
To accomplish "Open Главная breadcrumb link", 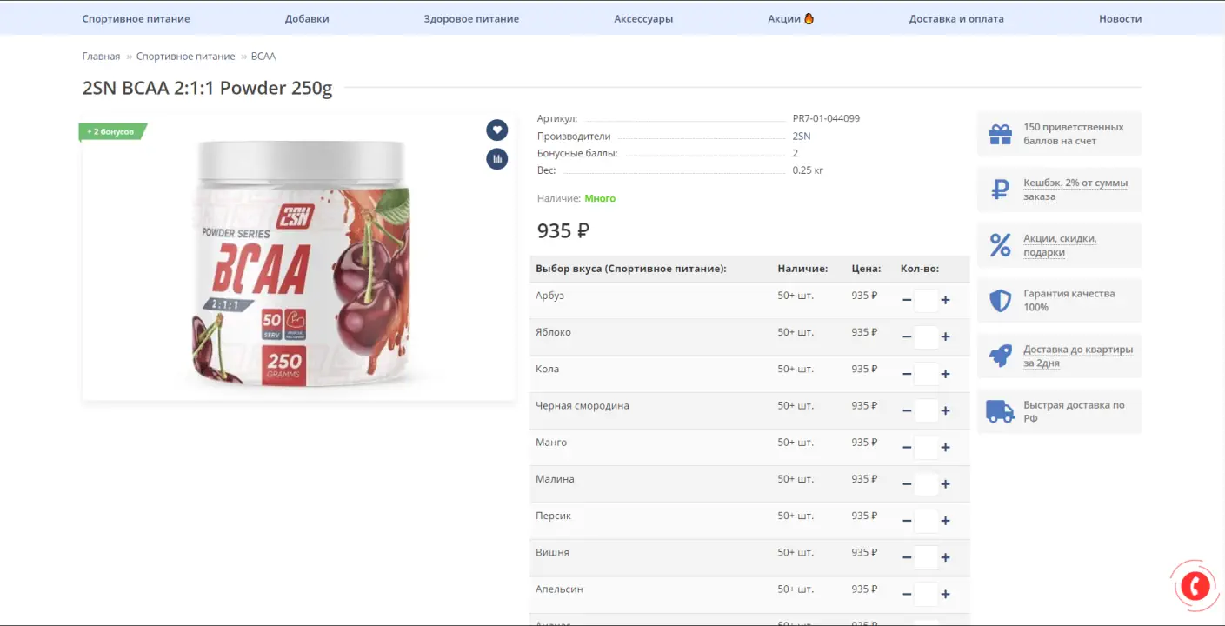I will click(101, 57).
